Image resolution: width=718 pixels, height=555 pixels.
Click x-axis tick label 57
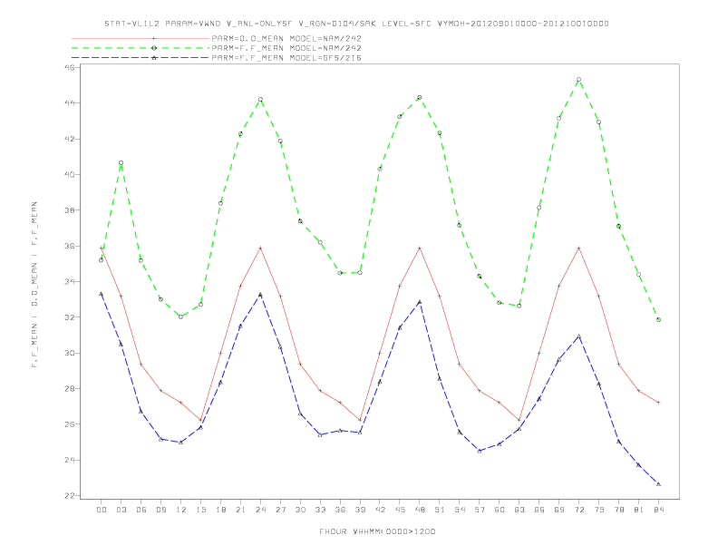point(480,510)
